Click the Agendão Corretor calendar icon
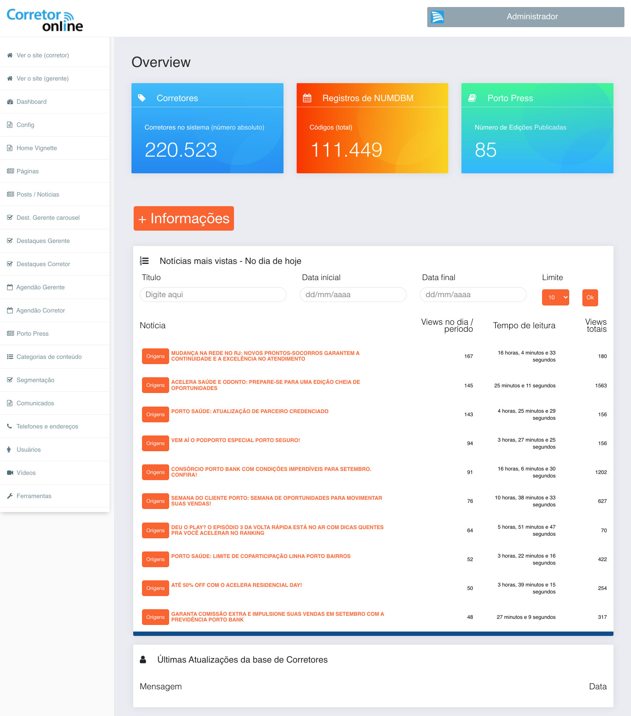Screen dimensions: 631x716 pos(10,311)
